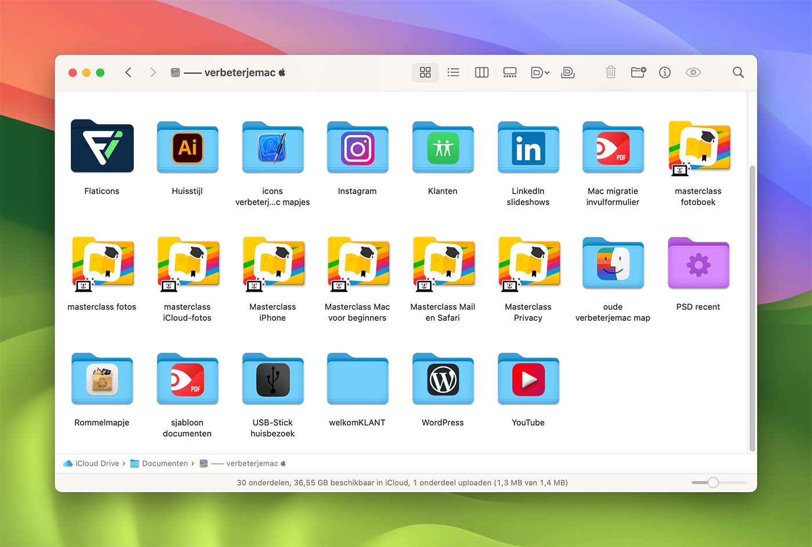Toggle the grid icon view segment
The image size is (812, 547).
click(425, 72)
